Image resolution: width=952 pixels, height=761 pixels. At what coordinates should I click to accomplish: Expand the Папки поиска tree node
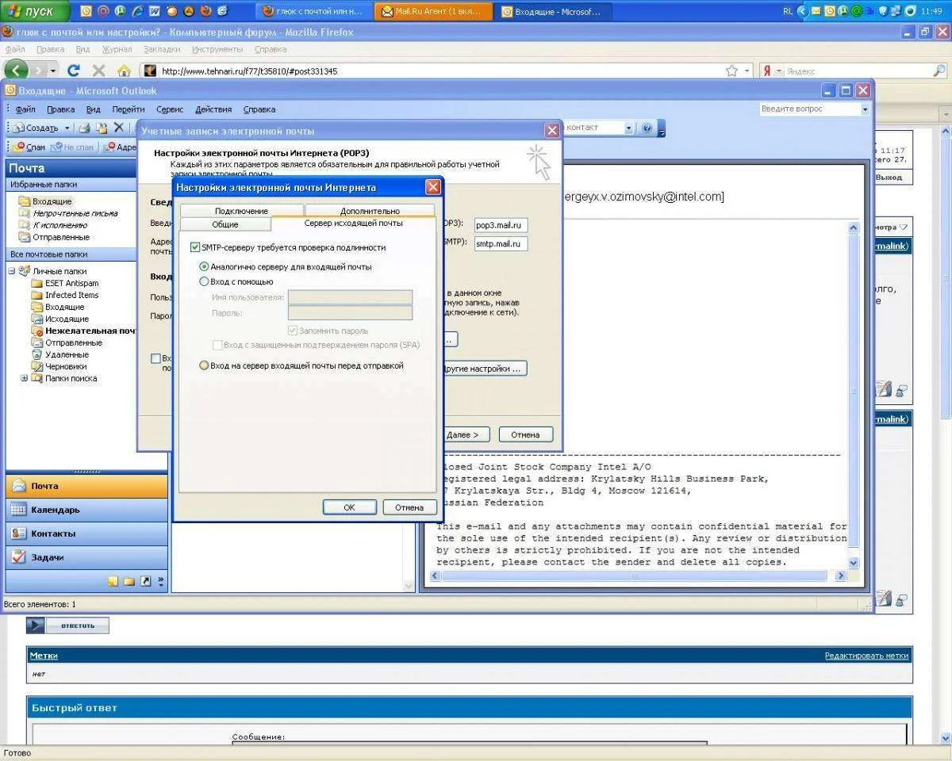25,378
